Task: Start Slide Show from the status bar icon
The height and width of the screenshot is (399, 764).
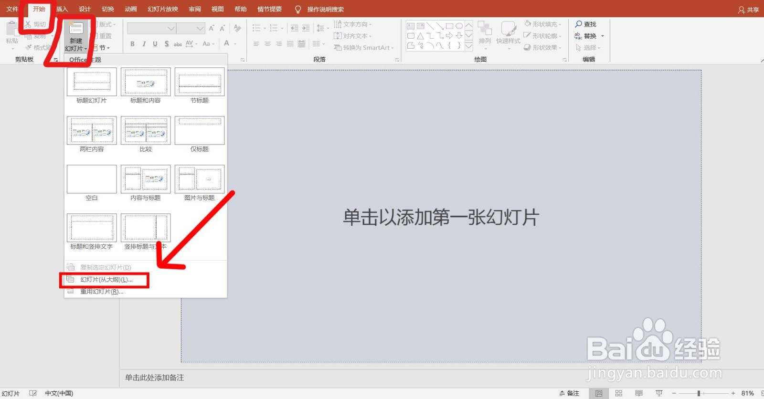Action: [659, 393]
